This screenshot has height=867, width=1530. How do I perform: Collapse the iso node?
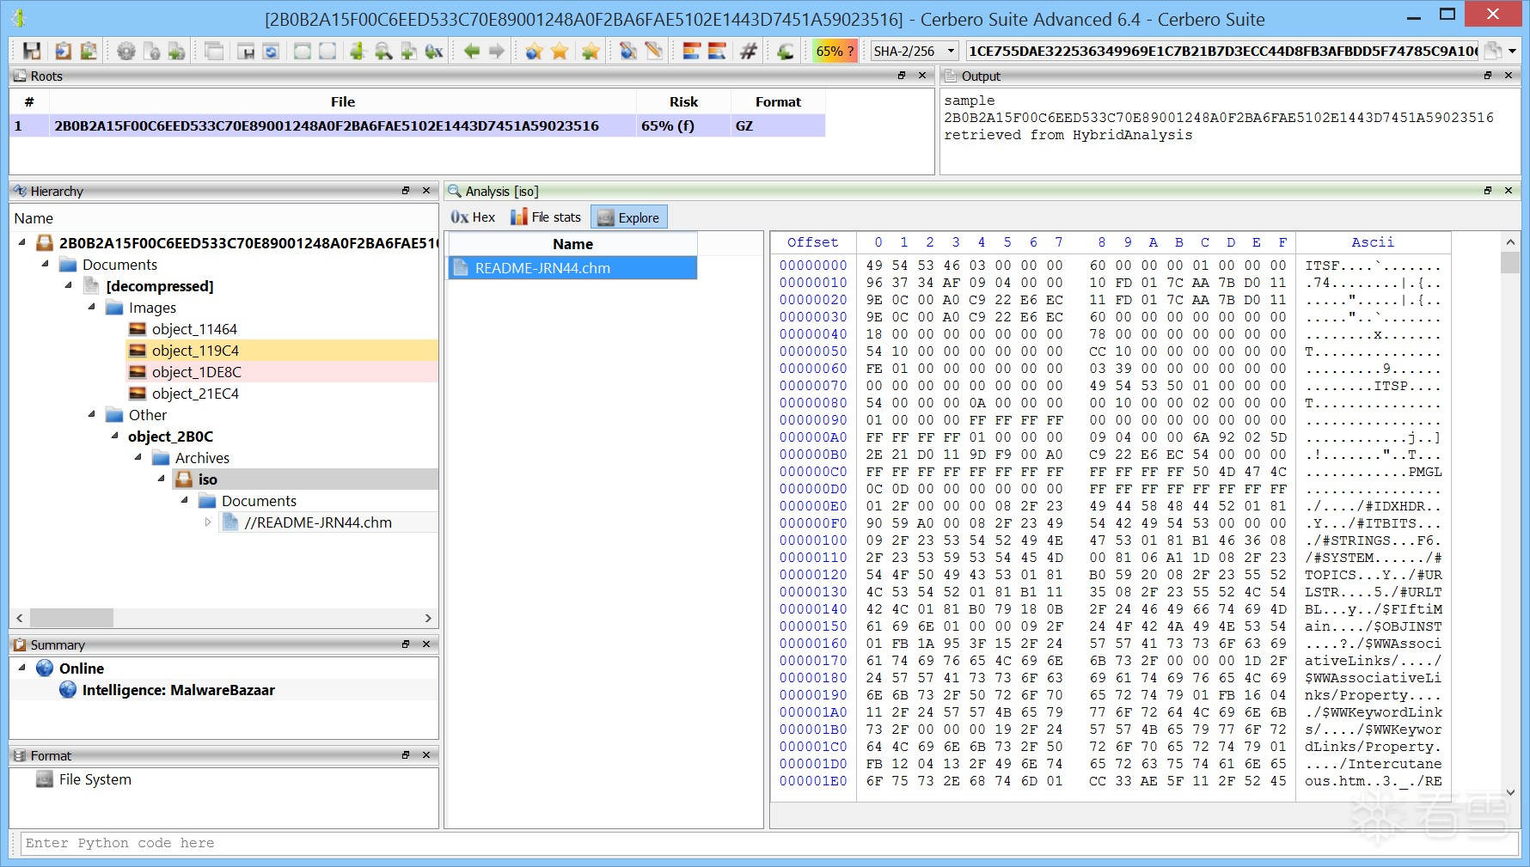coord(162,479)
